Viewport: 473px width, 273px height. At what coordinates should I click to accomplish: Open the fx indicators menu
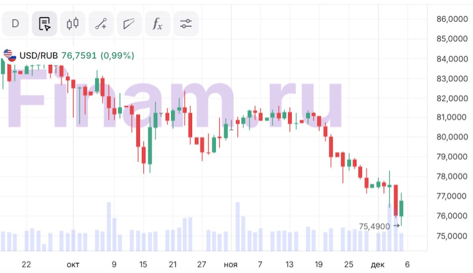[x=157, y=24]
